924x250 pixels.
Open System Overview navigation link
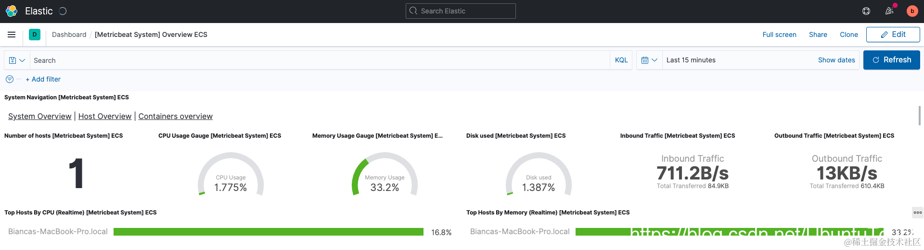click(39, 116)
